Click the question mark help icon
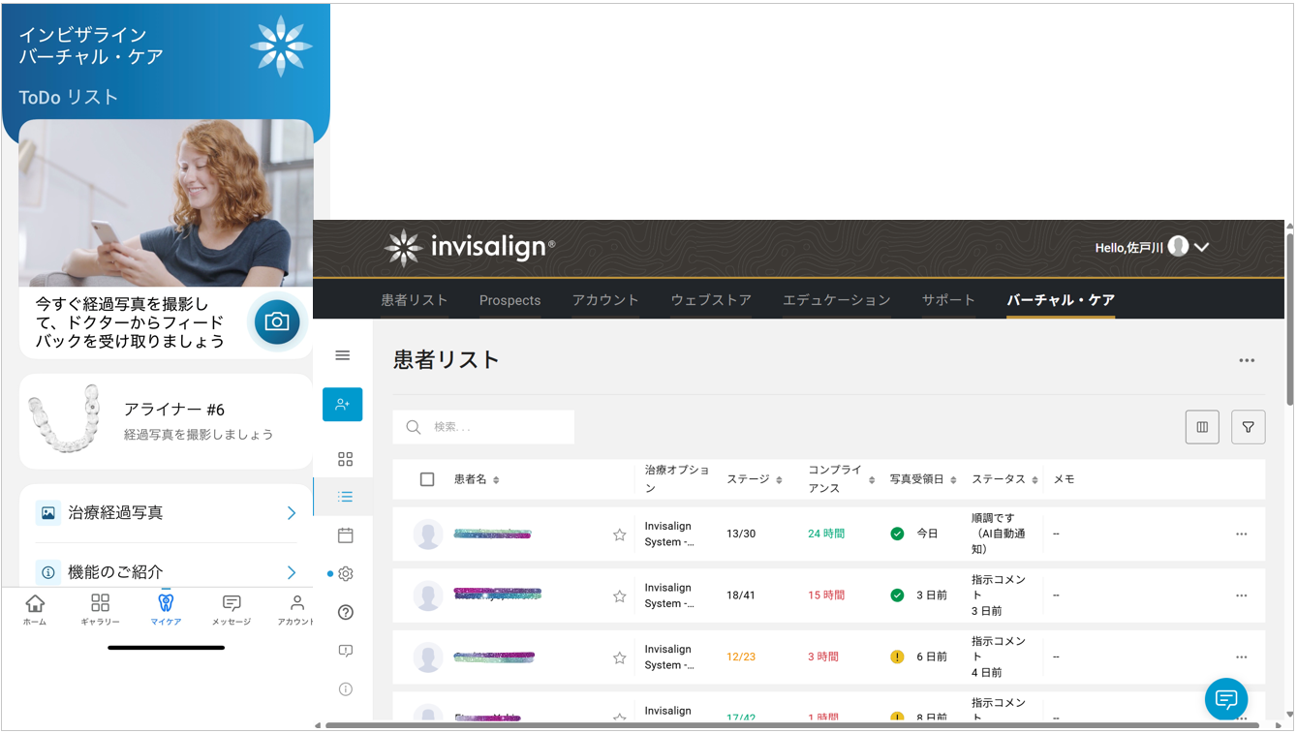1297x733 pixels. coord(346,612)
